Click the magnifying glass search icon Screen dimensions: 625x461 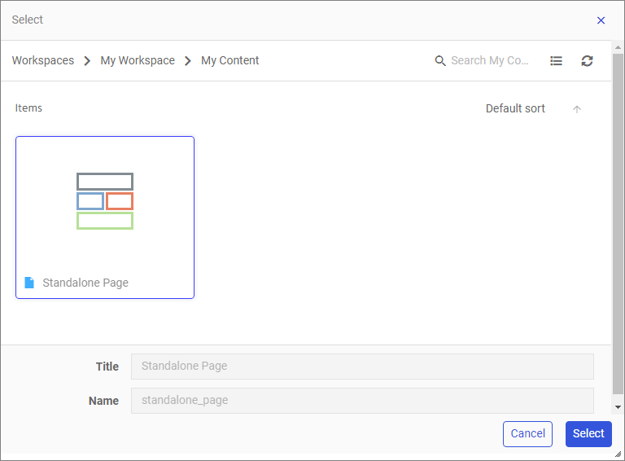(440, 61)
